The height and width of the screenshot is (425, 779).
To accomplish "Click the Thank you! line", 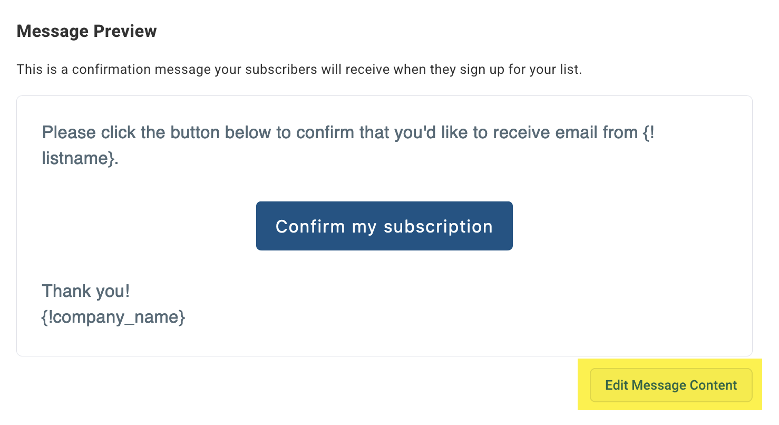I will click(x=85, y=291).
